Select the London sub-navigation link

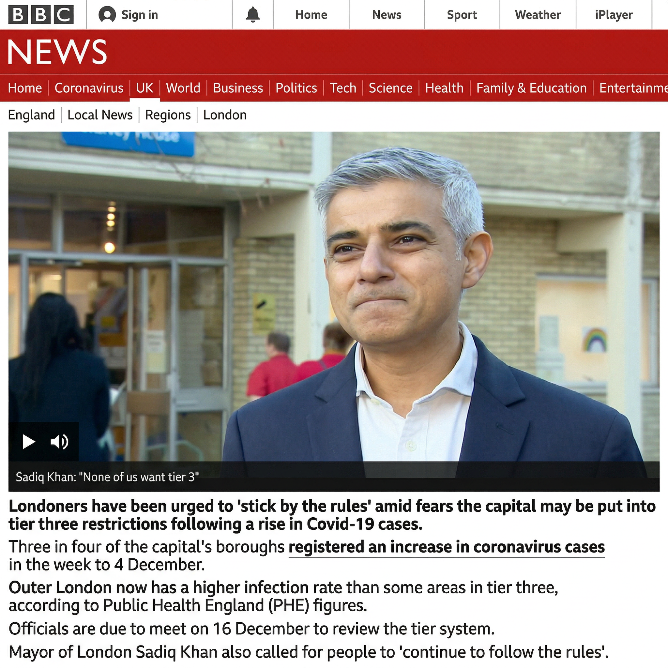coord(225,115)
